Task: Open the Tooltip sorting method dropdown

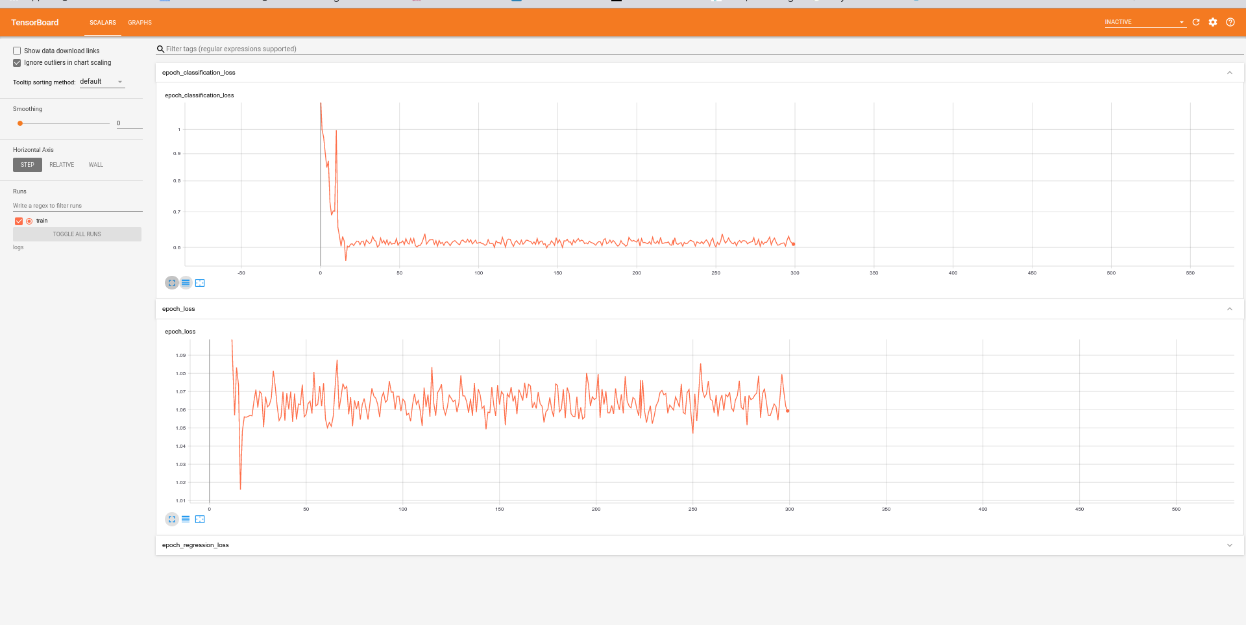Action: [x=101, y=81]
